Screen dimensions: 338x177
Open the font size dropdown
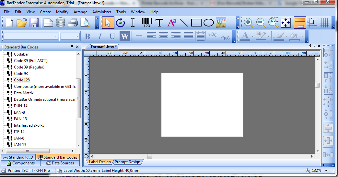pos(70,36)
